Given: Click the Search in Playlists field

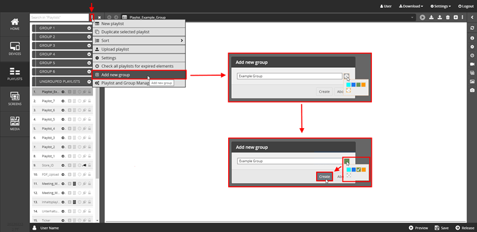Looking at the screenshot, I should (x=59, y=18).
